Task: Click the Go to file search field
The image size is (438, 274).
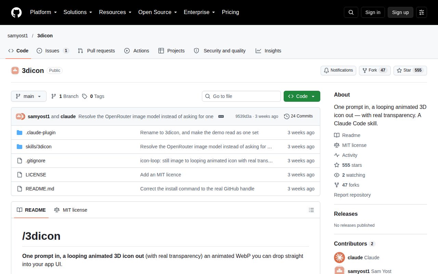Action: coord(241,96)
